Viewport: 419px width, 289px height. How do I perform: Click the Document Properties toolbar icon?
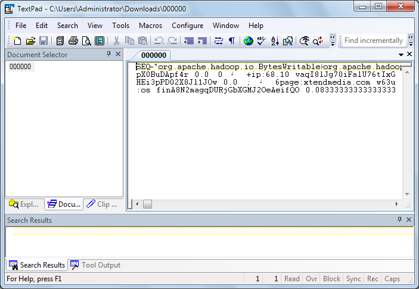click(x=100, y=41)
